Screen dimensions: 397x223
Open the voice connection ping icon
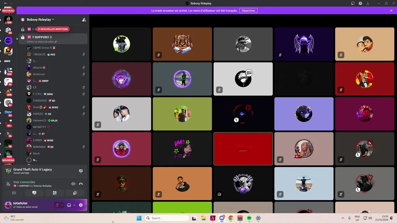pyautogui.click(x=8, y=184)
